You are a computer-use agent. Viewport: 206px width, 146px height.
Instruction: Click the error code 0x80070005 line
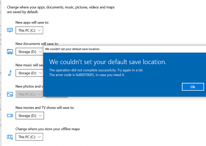(87, 75)
